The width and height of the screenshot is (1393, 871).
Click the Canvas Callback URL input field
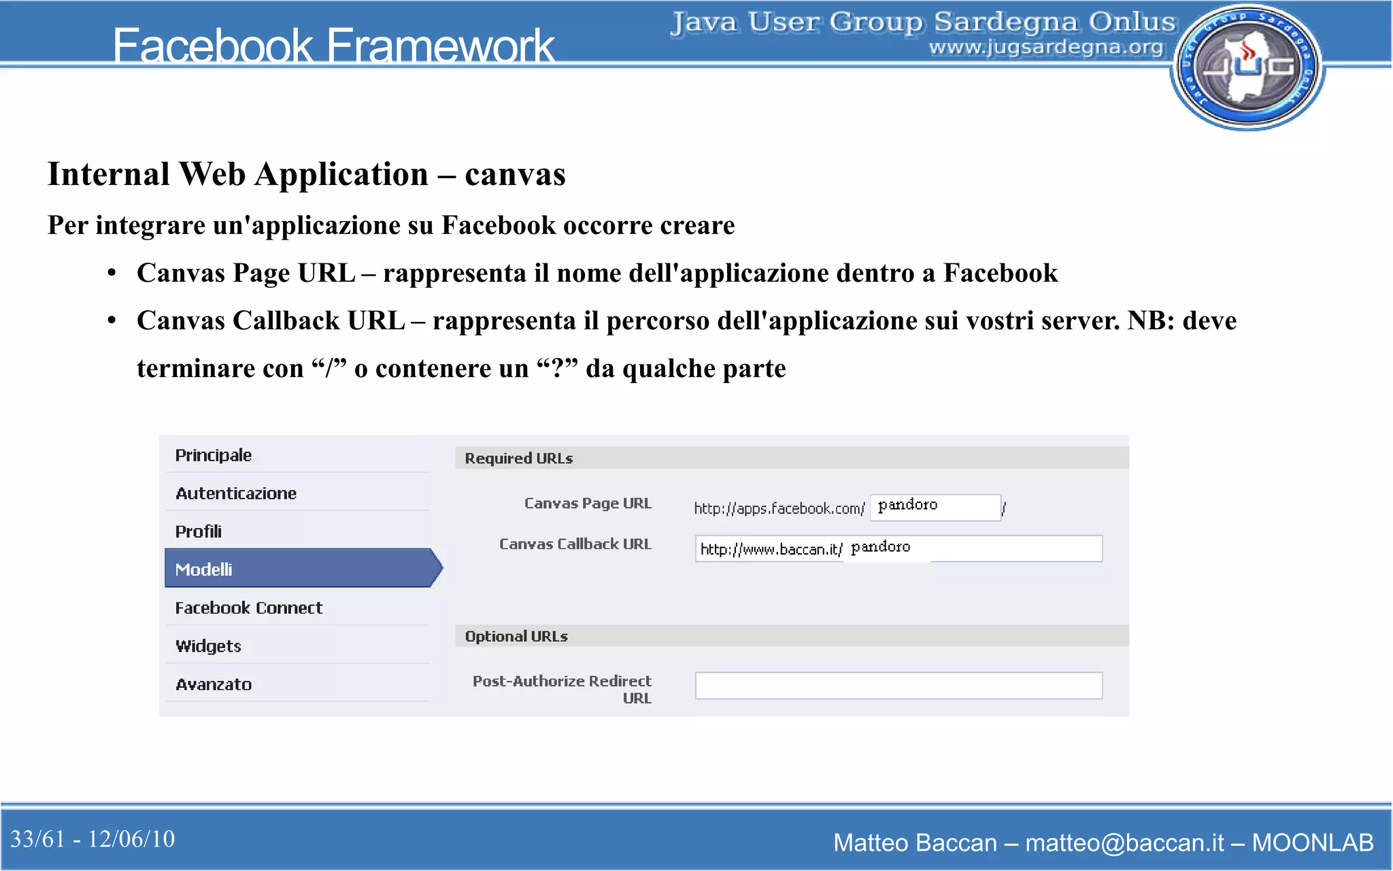tap(899, 548)
